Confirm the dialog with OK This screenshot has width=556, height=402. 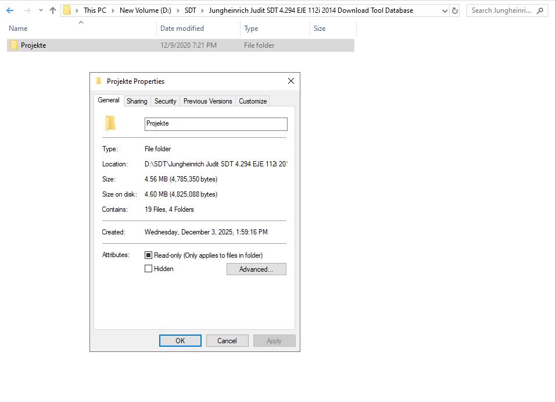180,340
